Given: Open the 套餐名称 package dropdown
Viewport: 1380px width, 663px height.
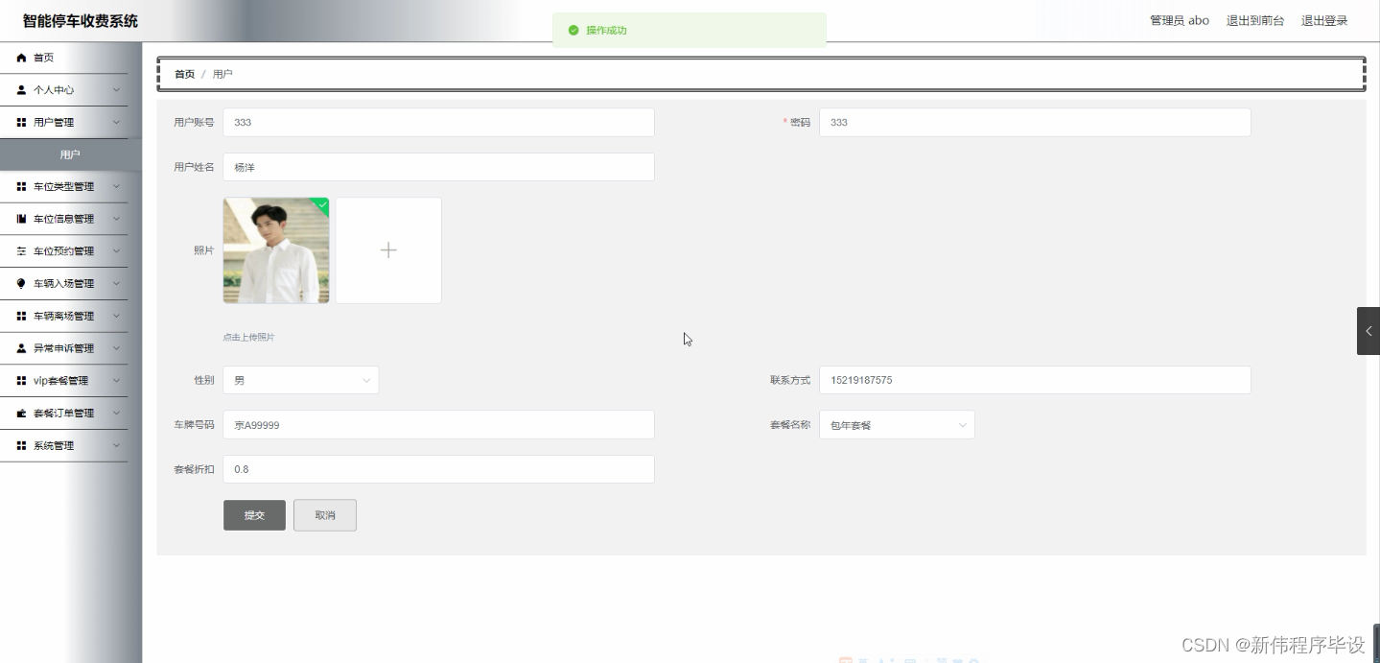Looking at the screenshot, I should pos(896,424).
